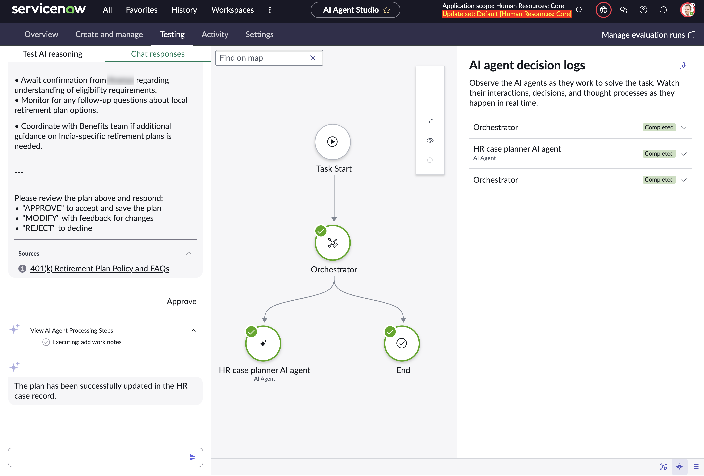The width and height of the screenshot is (704, 476).
Task: Switch to the list view icon
Action: 695,467
